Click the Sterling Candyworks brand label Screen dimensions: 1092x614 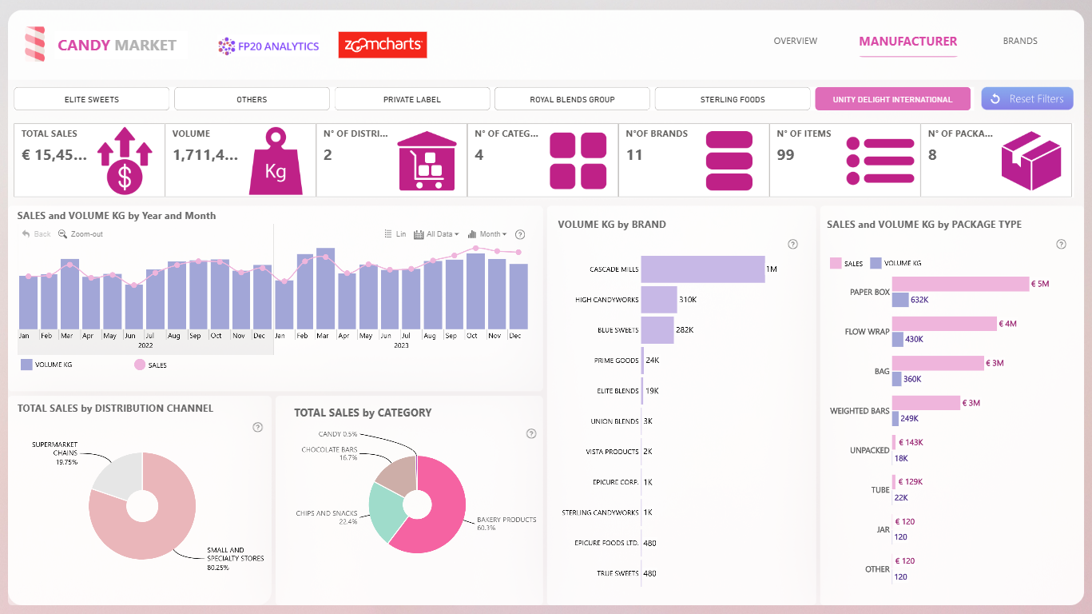click(601, 512)
